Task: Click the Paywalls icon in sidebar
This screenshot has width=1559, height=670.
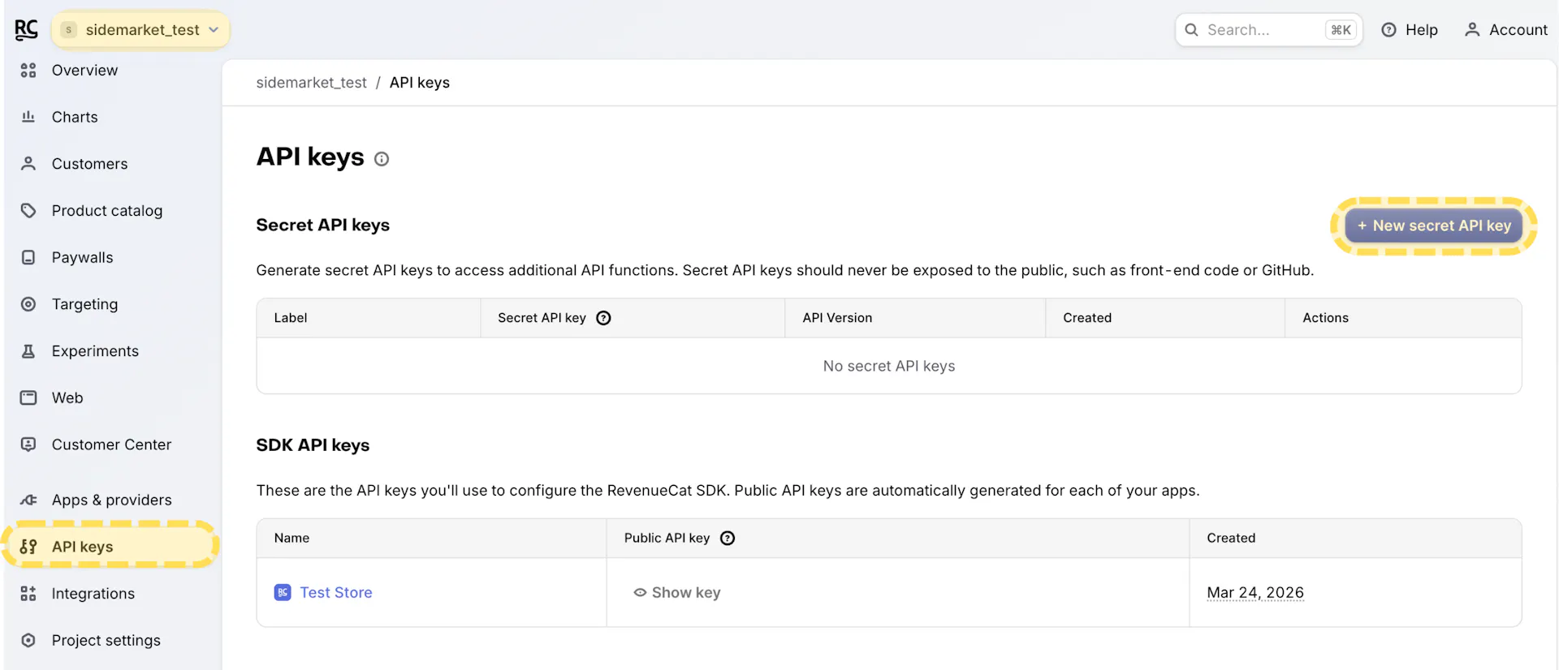Action: point(28,258)
